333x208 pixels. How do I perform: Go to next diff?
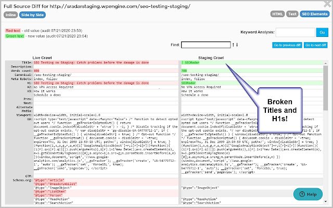coord(316,45)
